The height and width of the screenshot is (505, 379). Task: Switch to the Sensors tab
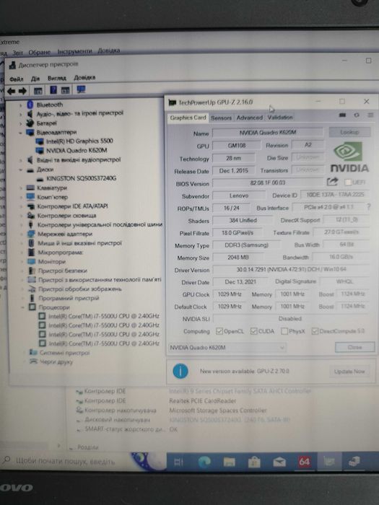pyautogui.click(x=221, y=118)
